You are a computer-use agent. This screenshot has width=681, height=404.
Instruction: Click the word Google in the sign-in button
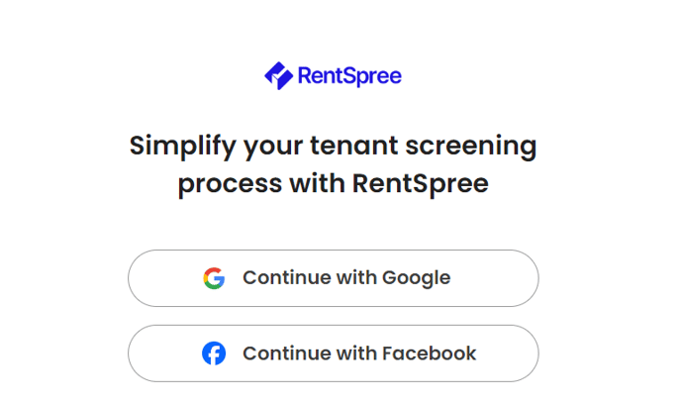pos(416,278)
